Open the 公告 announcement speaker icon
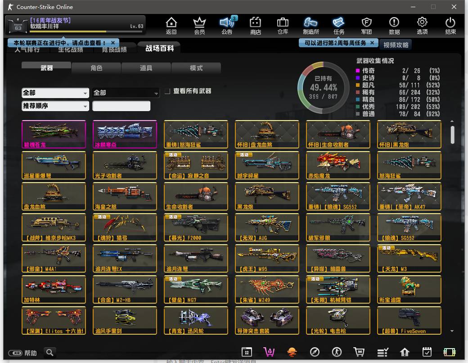The image size is (468, 363). [227, 25]
